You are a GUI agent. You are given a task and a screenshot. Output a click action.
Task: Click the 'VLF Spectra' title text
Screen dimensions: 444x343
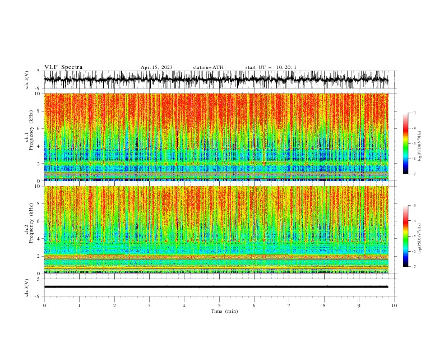63,67
